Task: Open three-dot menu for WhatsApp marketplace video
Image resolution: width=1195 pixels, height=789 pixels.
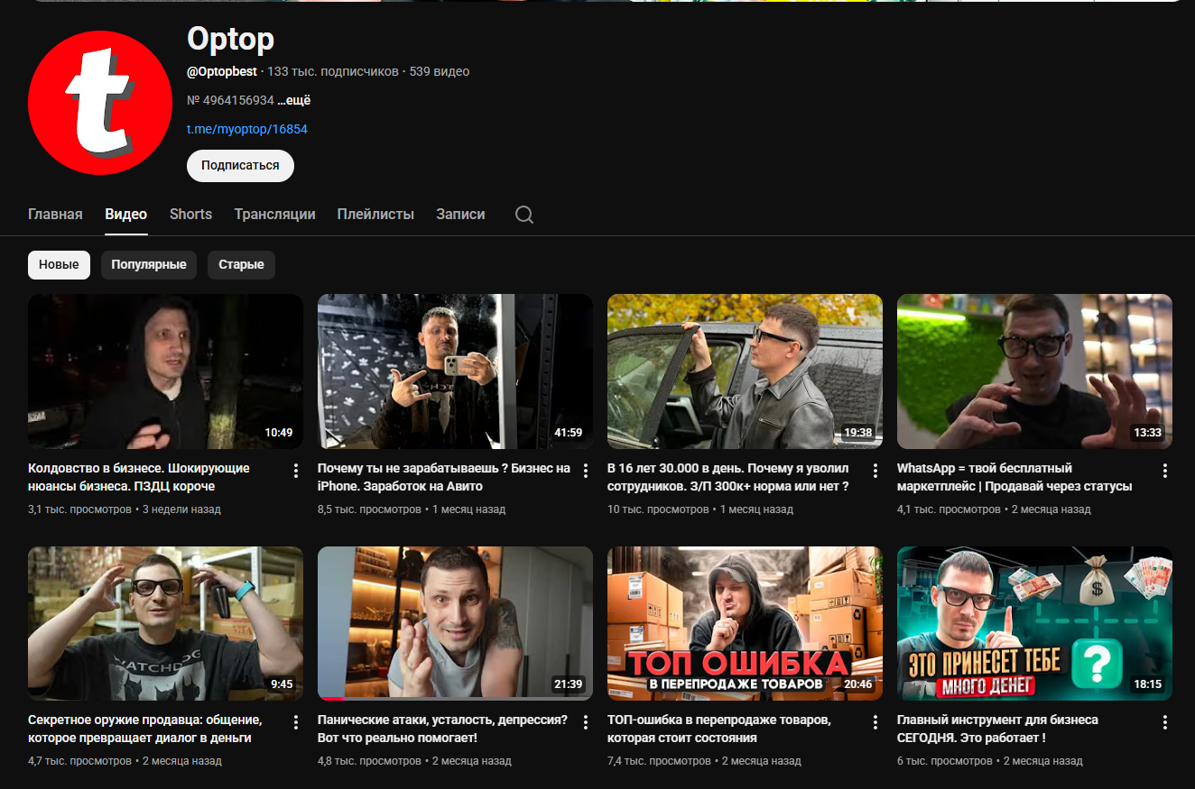Action: (1164, 471)
